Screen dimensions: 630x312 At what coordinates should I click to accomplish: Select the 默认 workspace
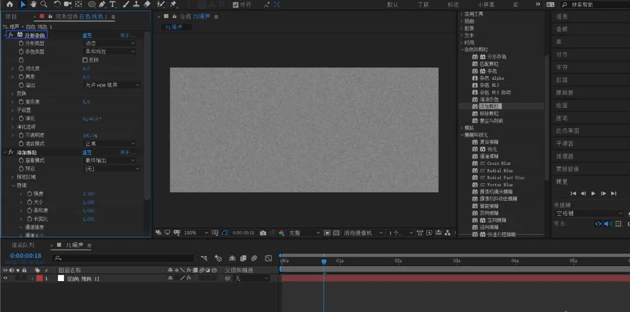(393, 5)
